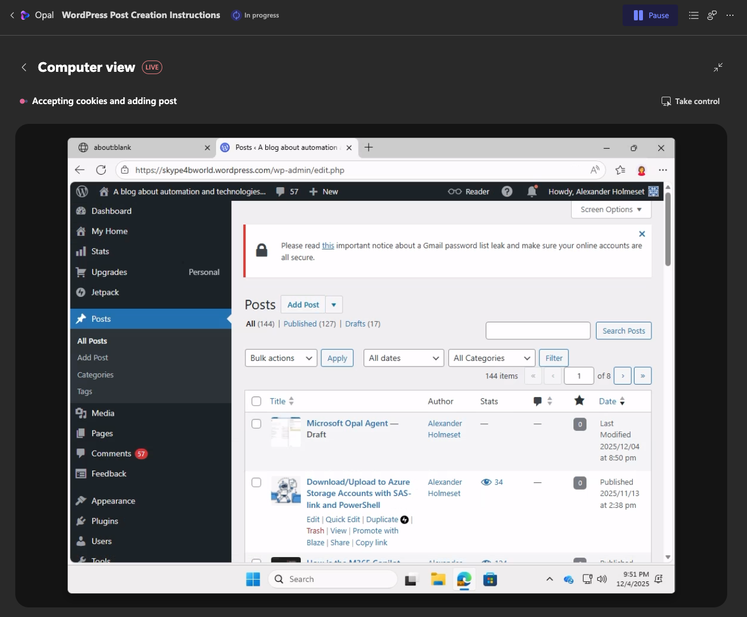The width and height of the screenshot is (747, 617).
Task: Open Microsoft Store from the taskbar
Action: (x=490, y=579)
